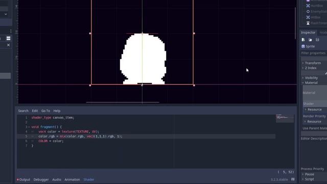Image resolution: width=327 pixels, height=184 pixels.
Task: Click the sprite's bottom-left selection handle
Action: click(x=90, y=85)
